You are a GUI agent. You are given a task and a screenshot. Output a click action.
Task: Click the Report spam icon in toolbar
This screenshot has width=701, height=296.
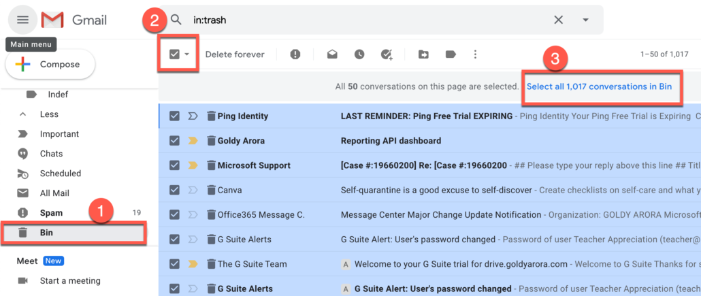[295, 54]
